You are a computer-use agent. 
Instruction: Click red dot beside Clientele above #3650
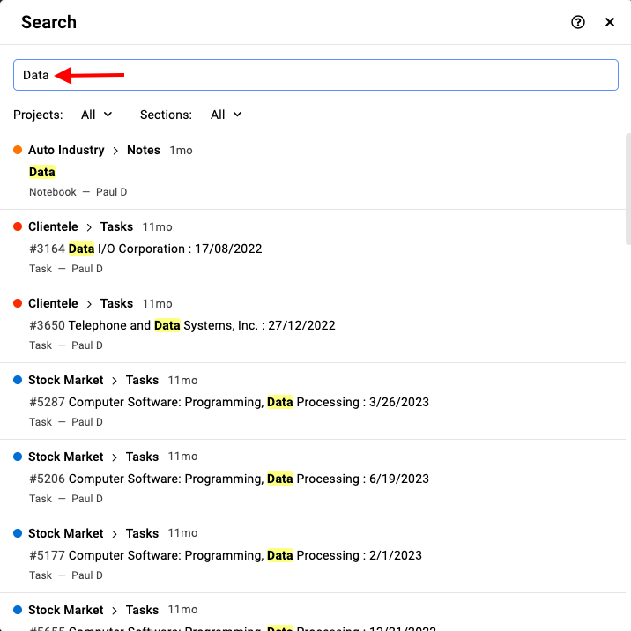(18, 303)
